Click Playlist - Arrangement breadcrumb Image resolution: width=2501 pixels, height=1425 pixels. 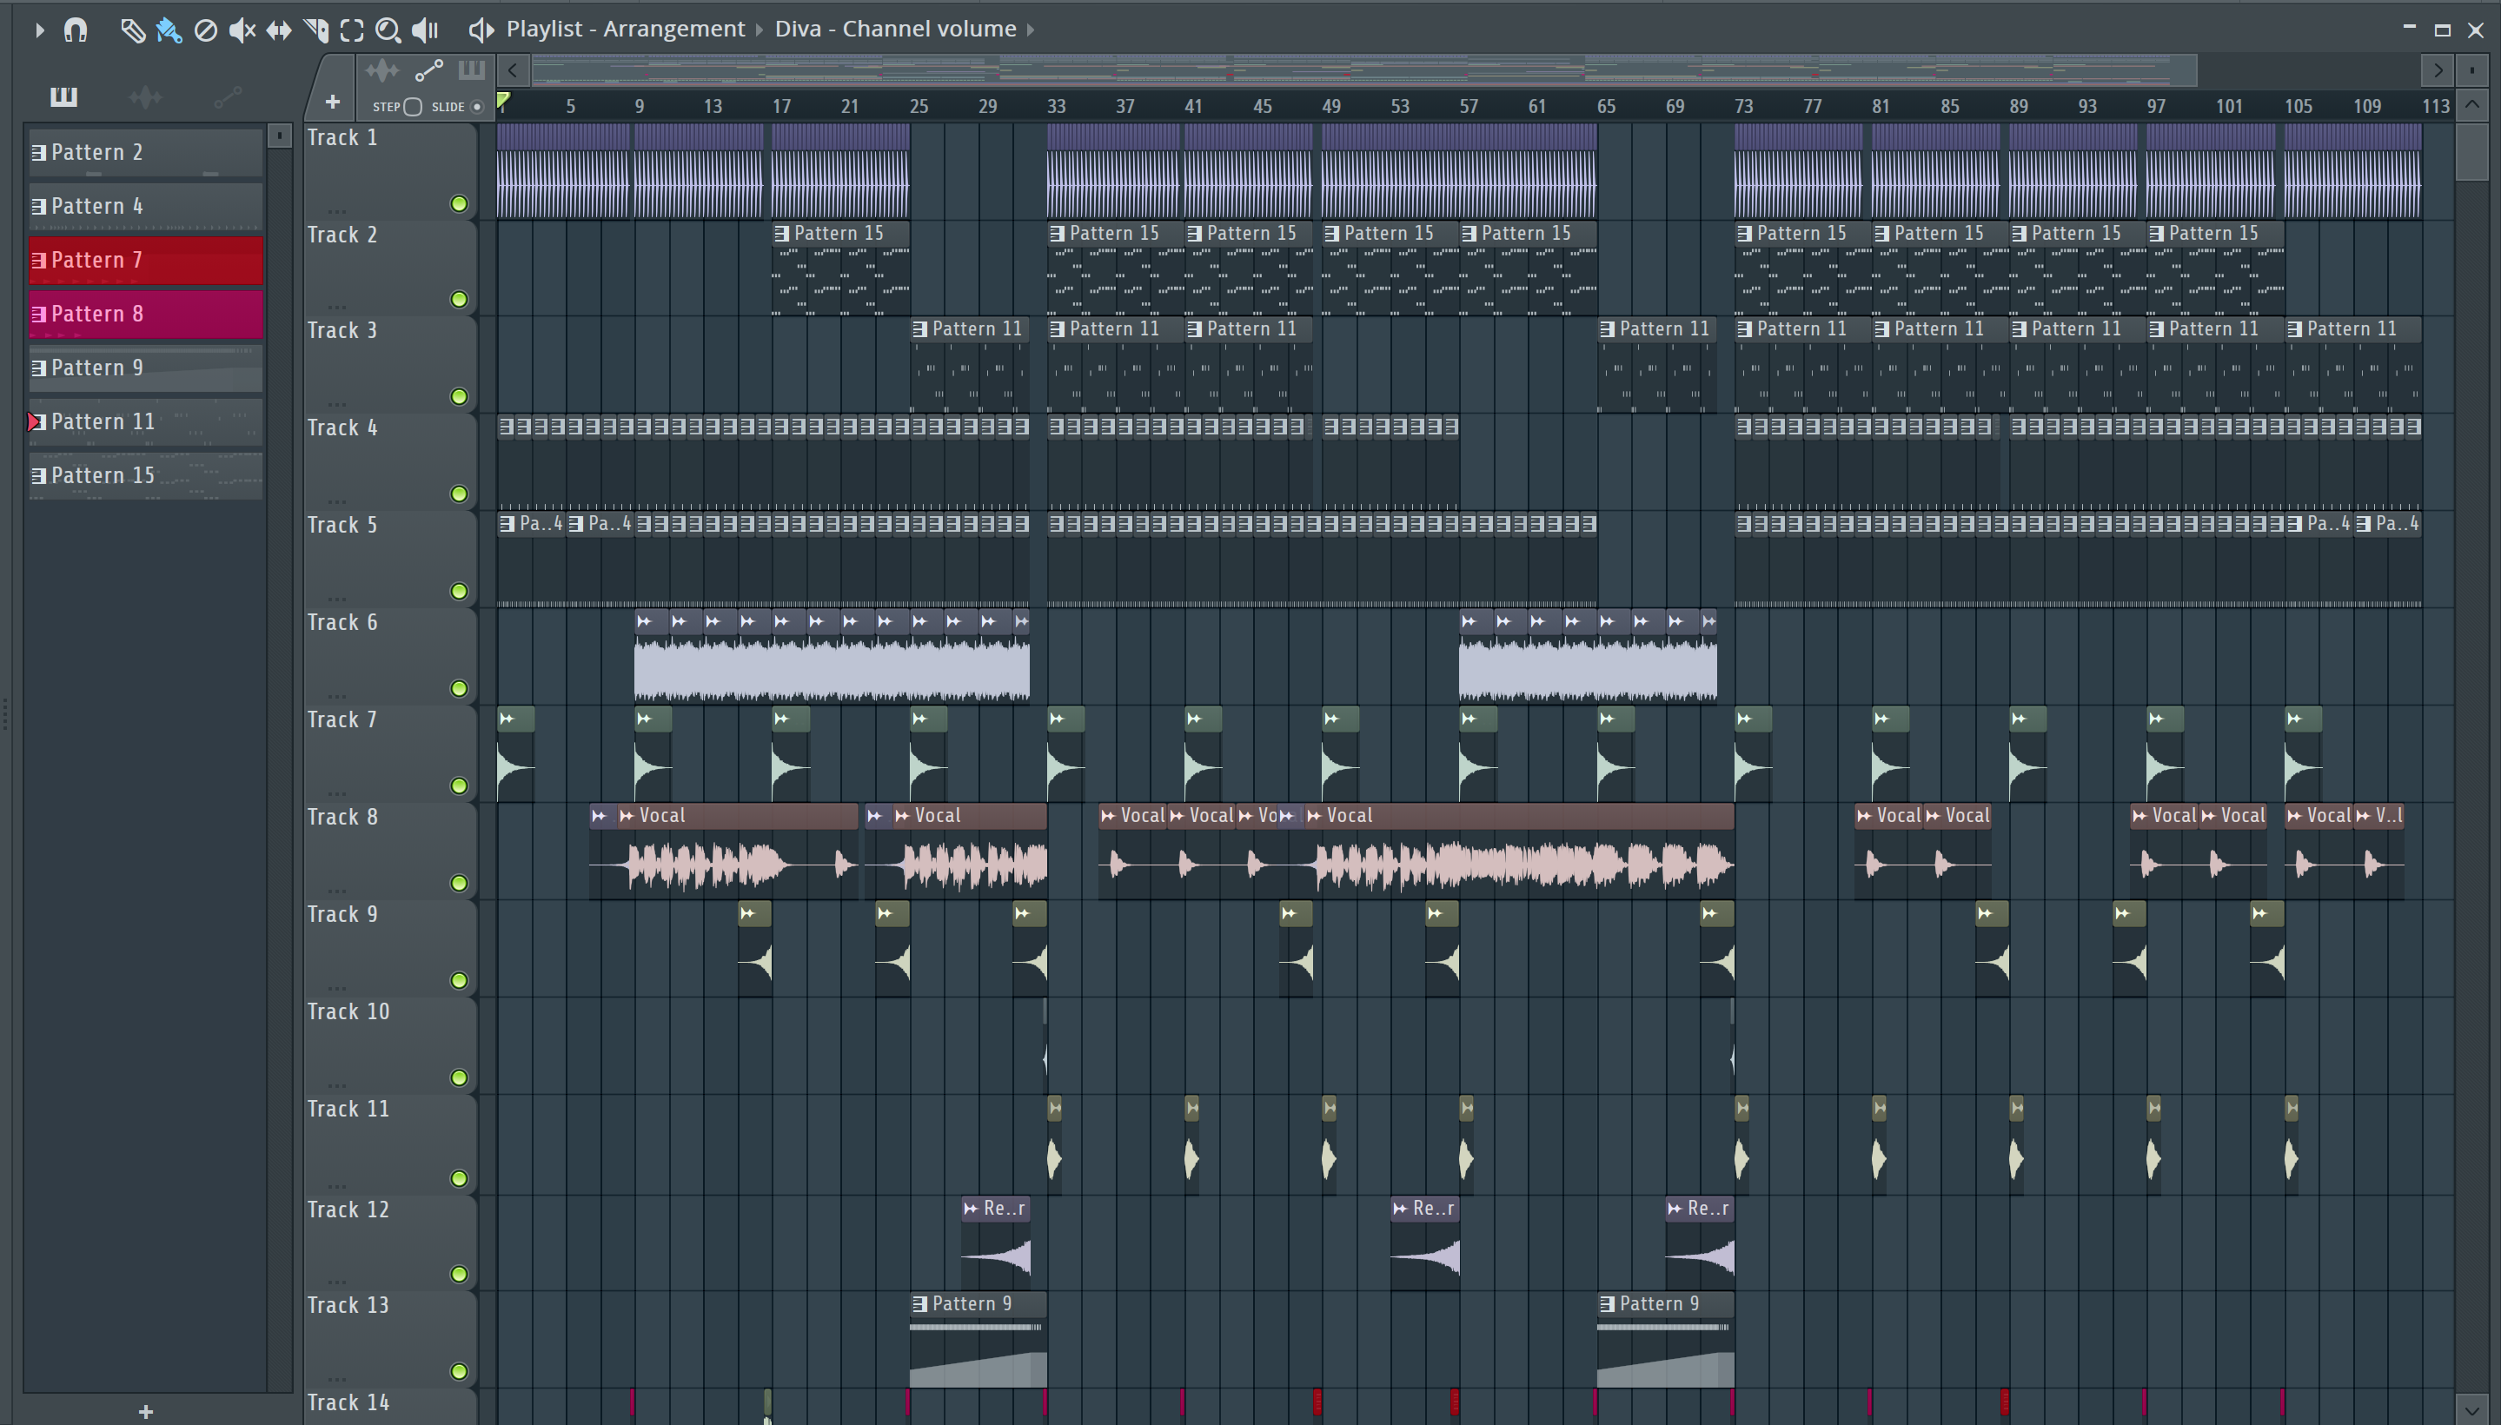(626, 30)
